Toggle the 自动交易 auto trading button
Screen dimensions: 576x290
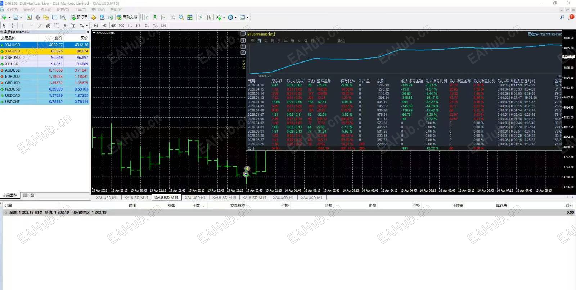coord(127,17)
